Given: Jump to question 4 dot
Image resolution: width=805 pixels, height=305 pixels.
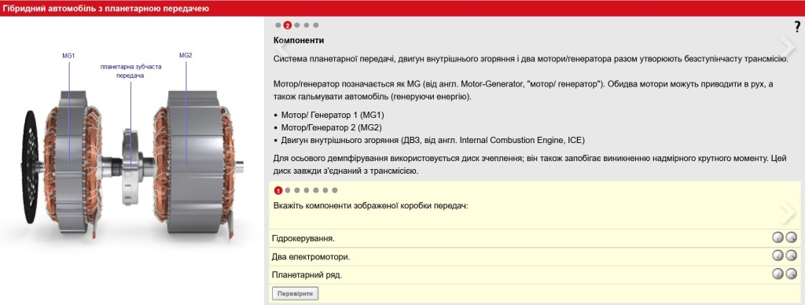Looking at the screenshot, I should 307,190.
